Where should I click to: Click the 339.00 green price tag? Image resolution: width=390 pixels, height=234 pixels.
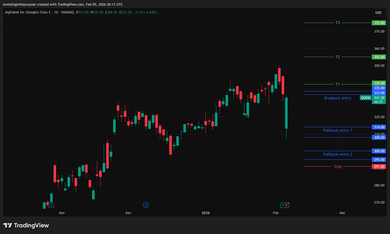379,83
